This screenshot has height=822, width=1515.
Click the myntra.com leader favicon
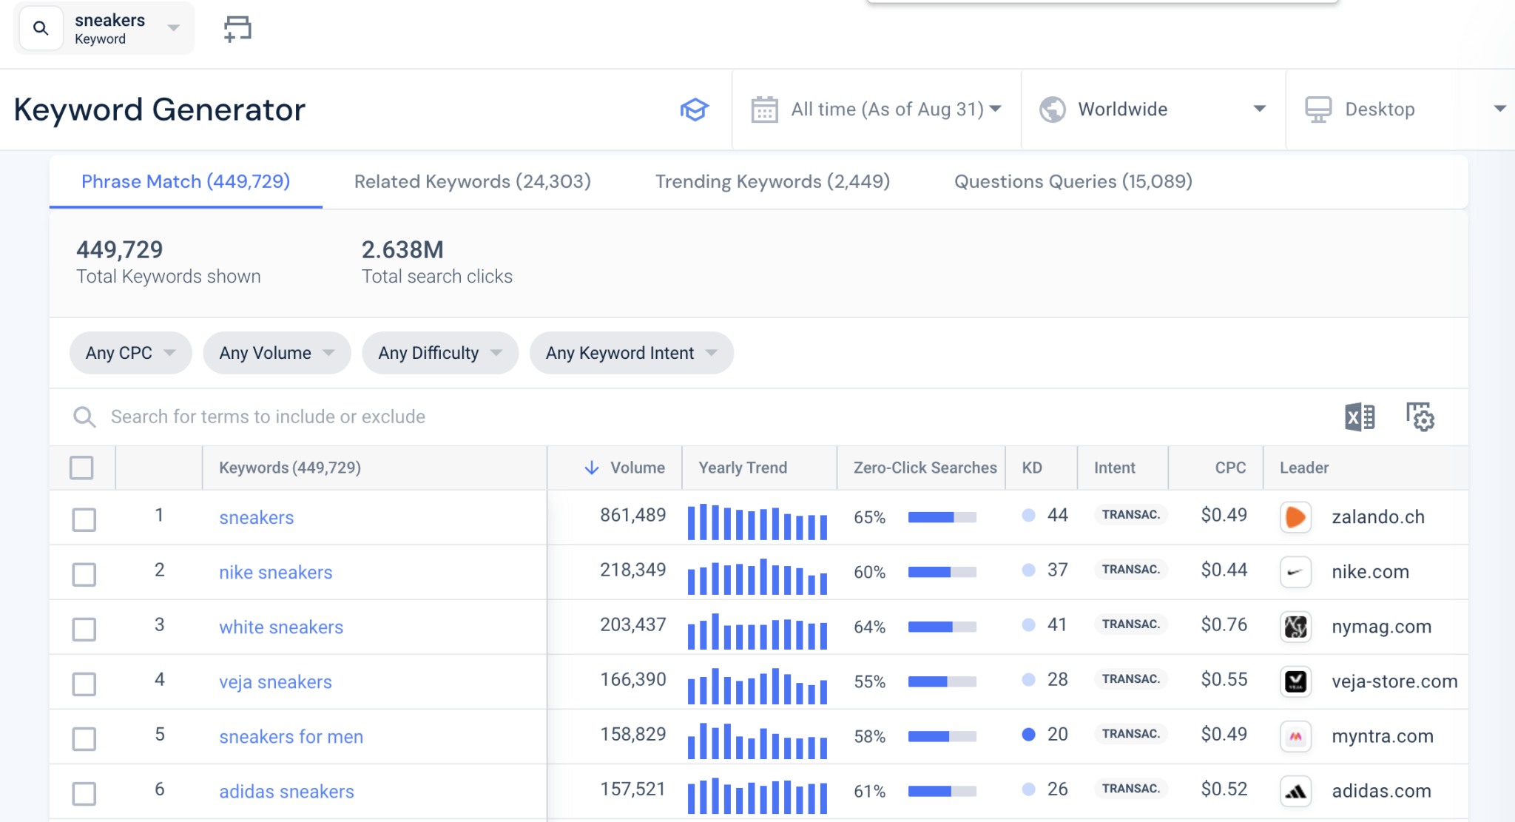1295,736
